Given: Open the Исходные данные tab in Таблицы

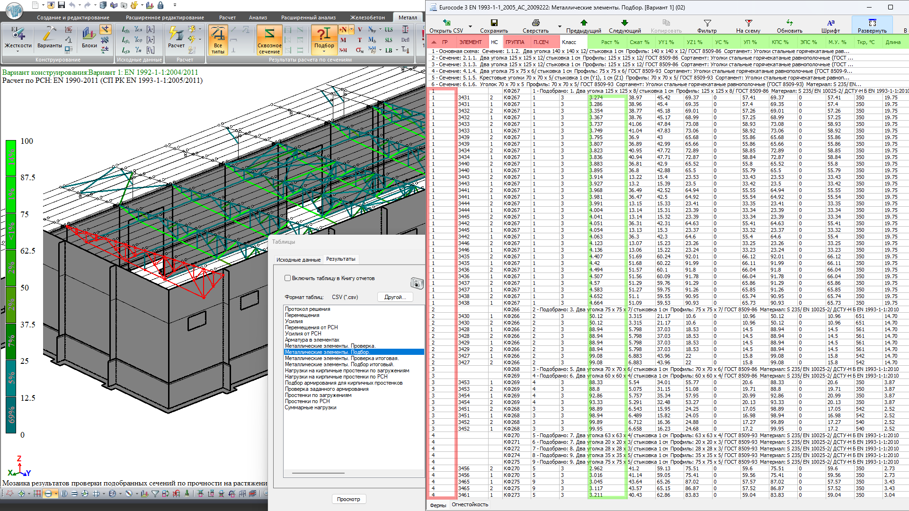Looking at the screenshot, I should pyautogui.click(x=298, y=260).
